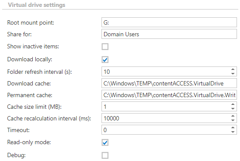240x161 pixels.
Task: Decrease Cache size limit with down arrow
Action: click(233, 109)
